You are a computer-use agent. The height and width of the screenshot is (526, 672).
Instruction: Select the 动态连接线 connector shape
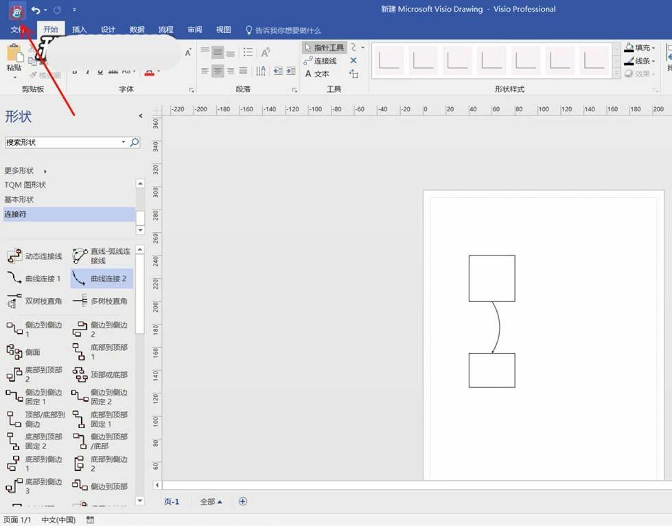[x=34, y=256]
